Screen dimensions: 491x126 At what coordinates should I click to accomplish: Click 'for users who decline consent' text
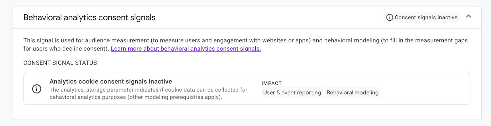coord(65,49)
